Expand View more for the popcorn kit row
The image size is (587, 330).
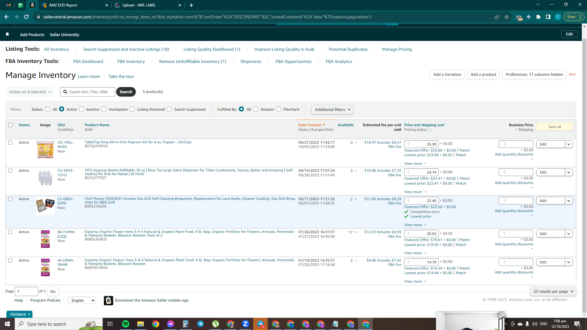pyautogui.click(x=415, y=163)
